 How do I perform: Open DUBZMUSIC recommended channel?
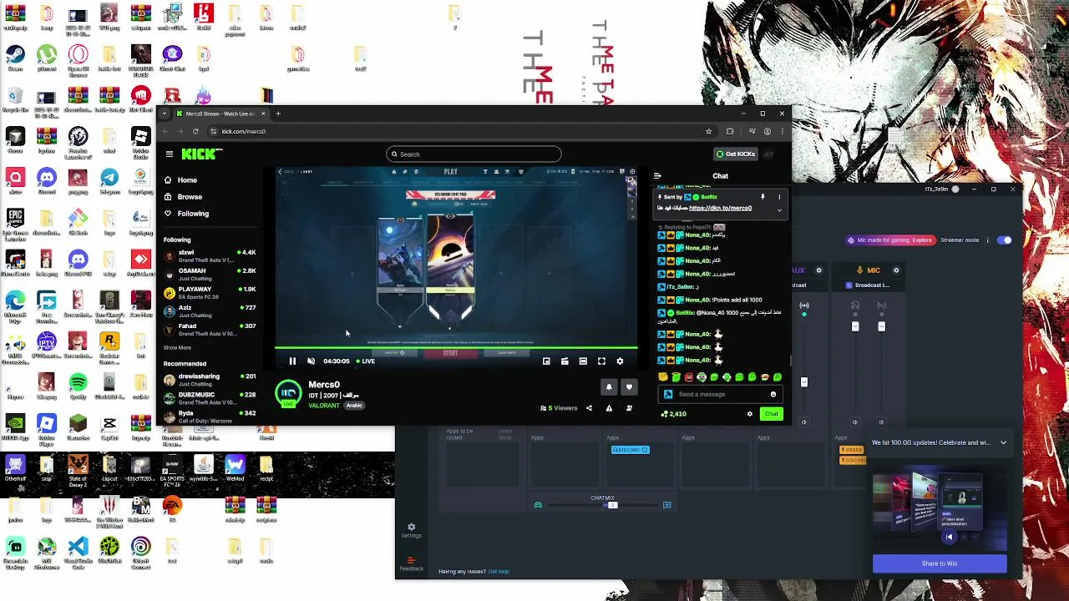coord(210,397)
